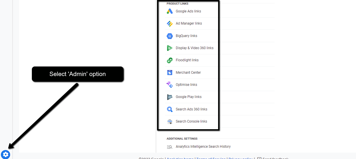
Task: Open Display & Video 360 links
Action: pos(195,48)
